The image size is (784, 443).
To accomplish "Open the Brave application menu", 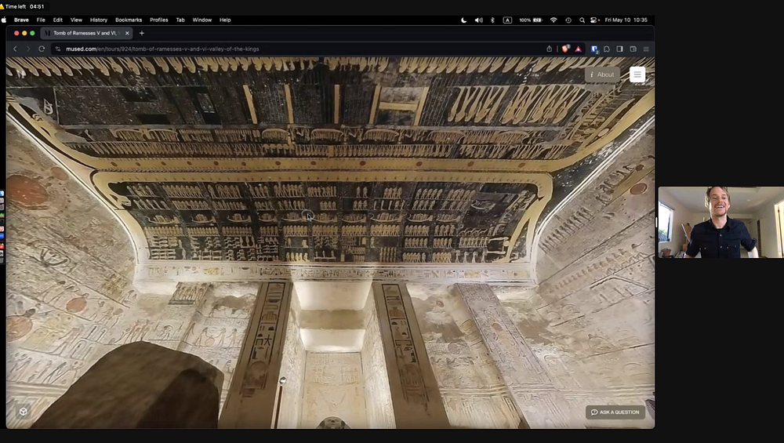I will coord(21,20).
